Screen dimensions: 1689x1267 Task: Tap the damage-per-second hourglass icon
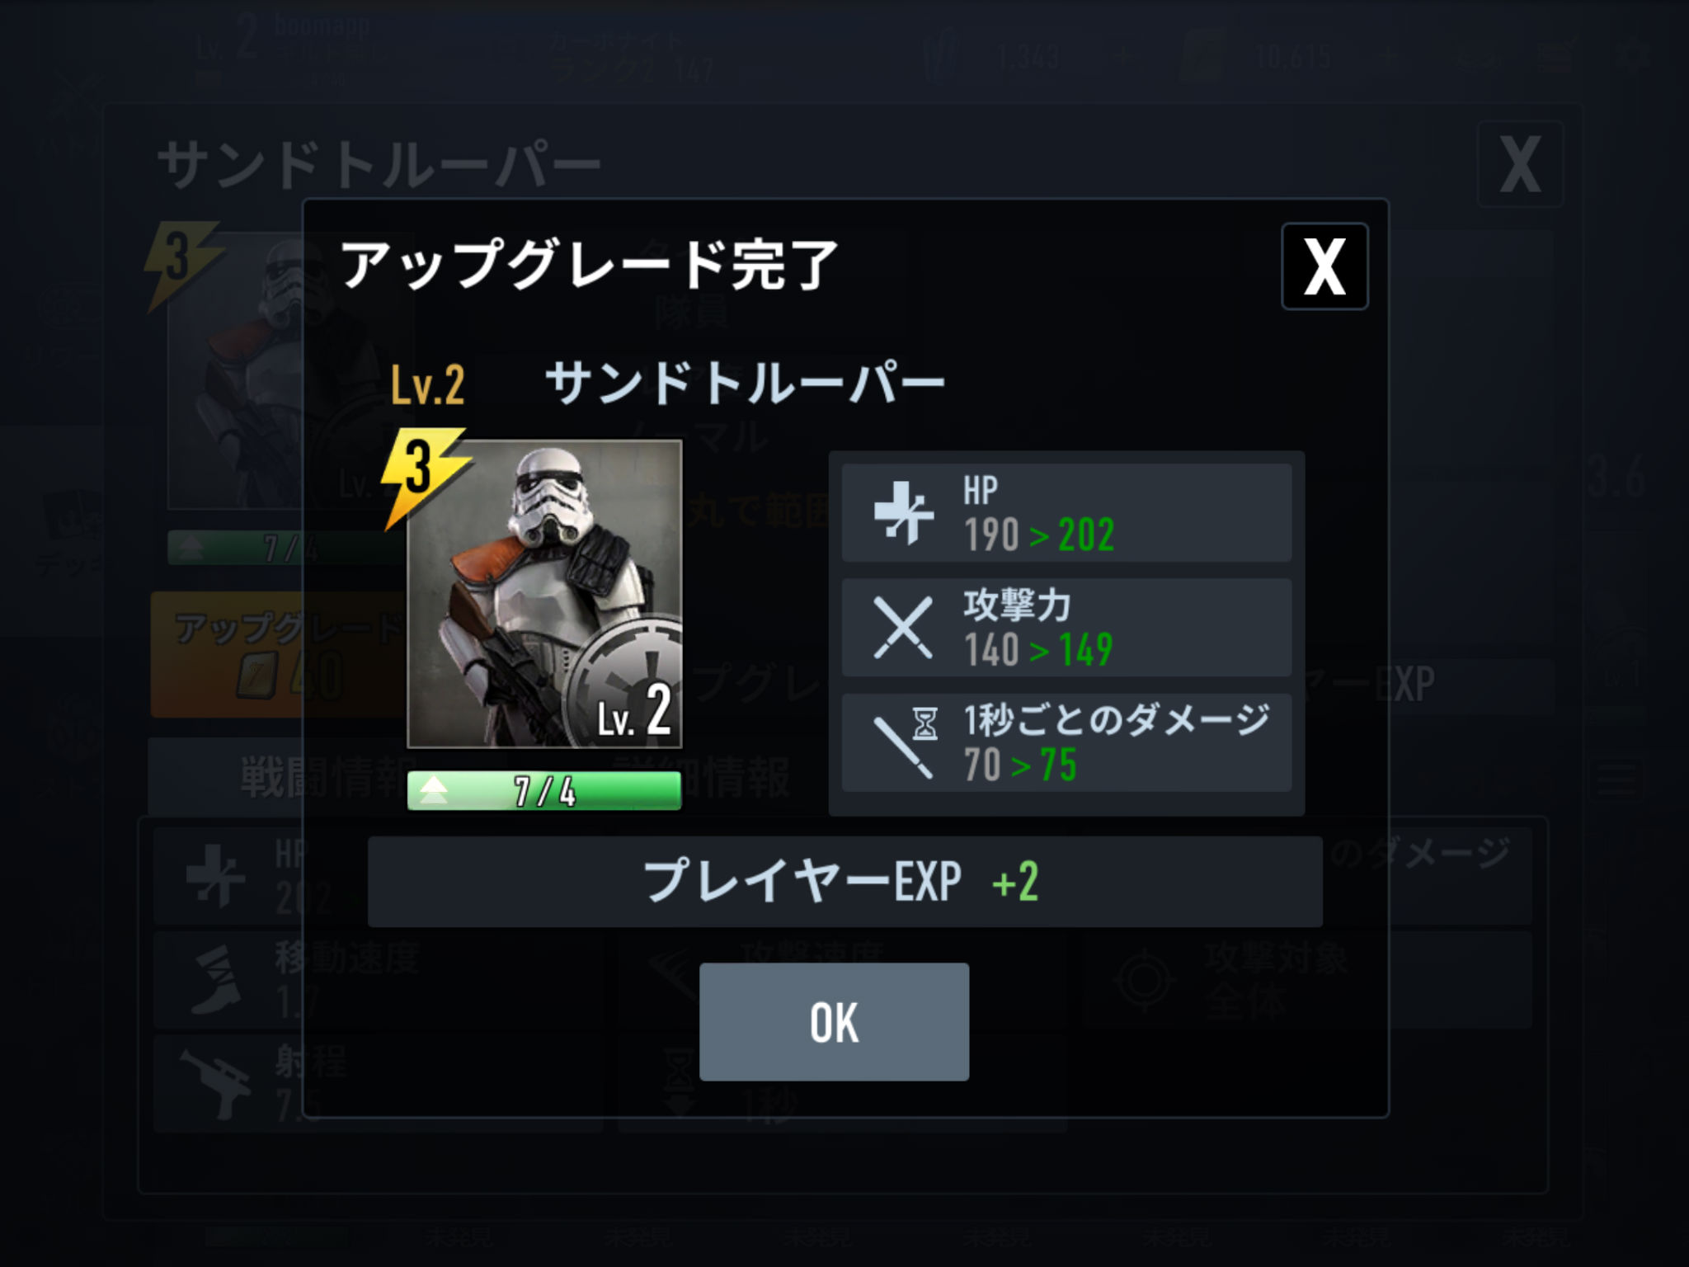(904, 742)
